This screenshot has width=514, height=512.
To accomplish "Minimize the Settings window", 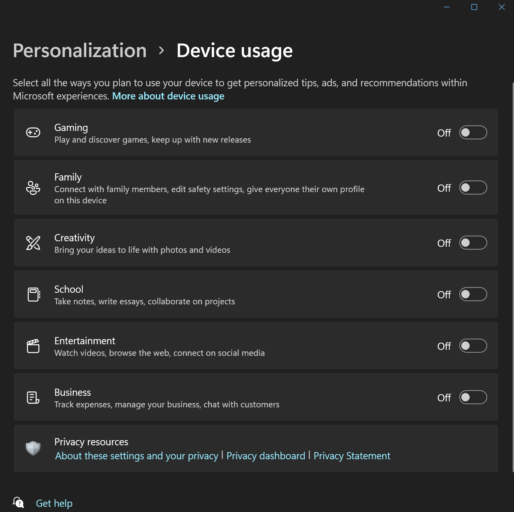I will point(447,7).
